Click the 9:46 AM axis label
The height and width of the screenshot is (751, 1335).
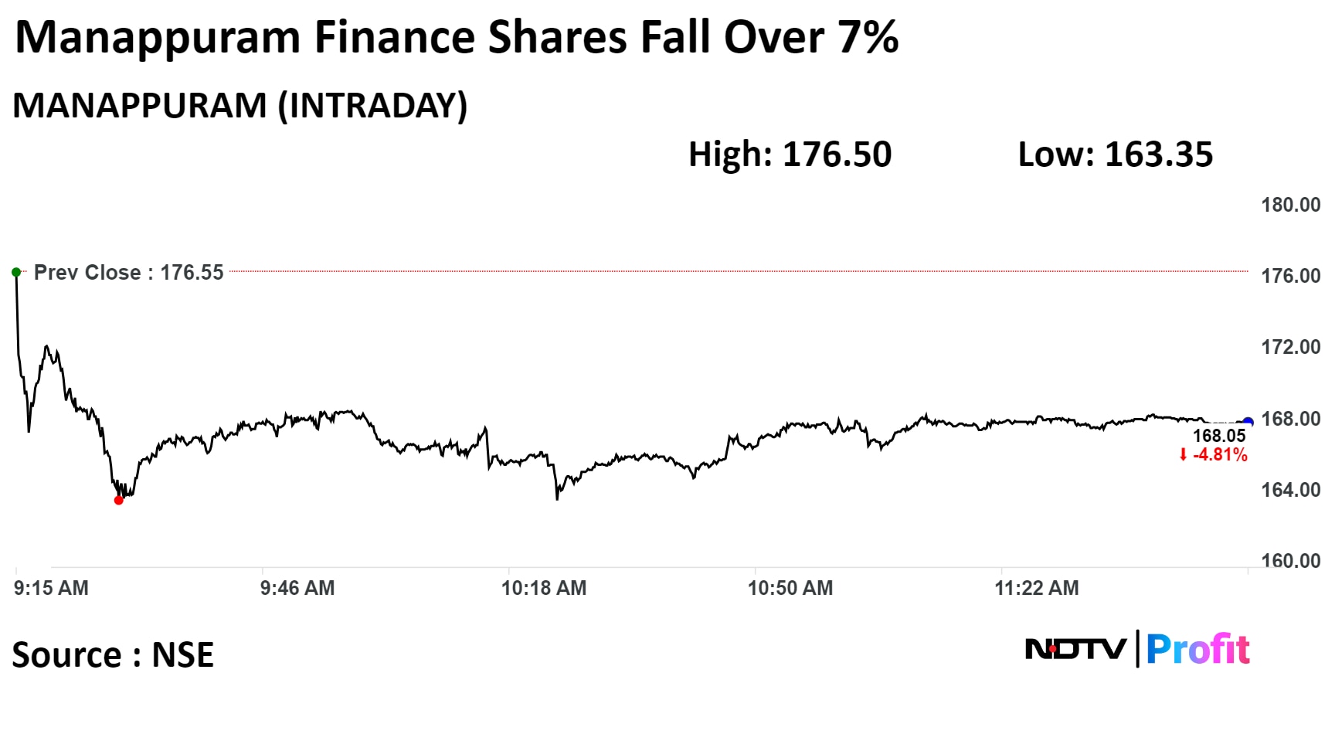(297, 588)
